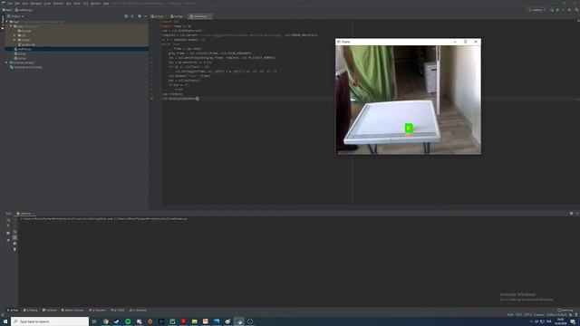The width and height of the screenshot is (580, 326).
Task: Open the View menu
Action: [x=25, y=4]
